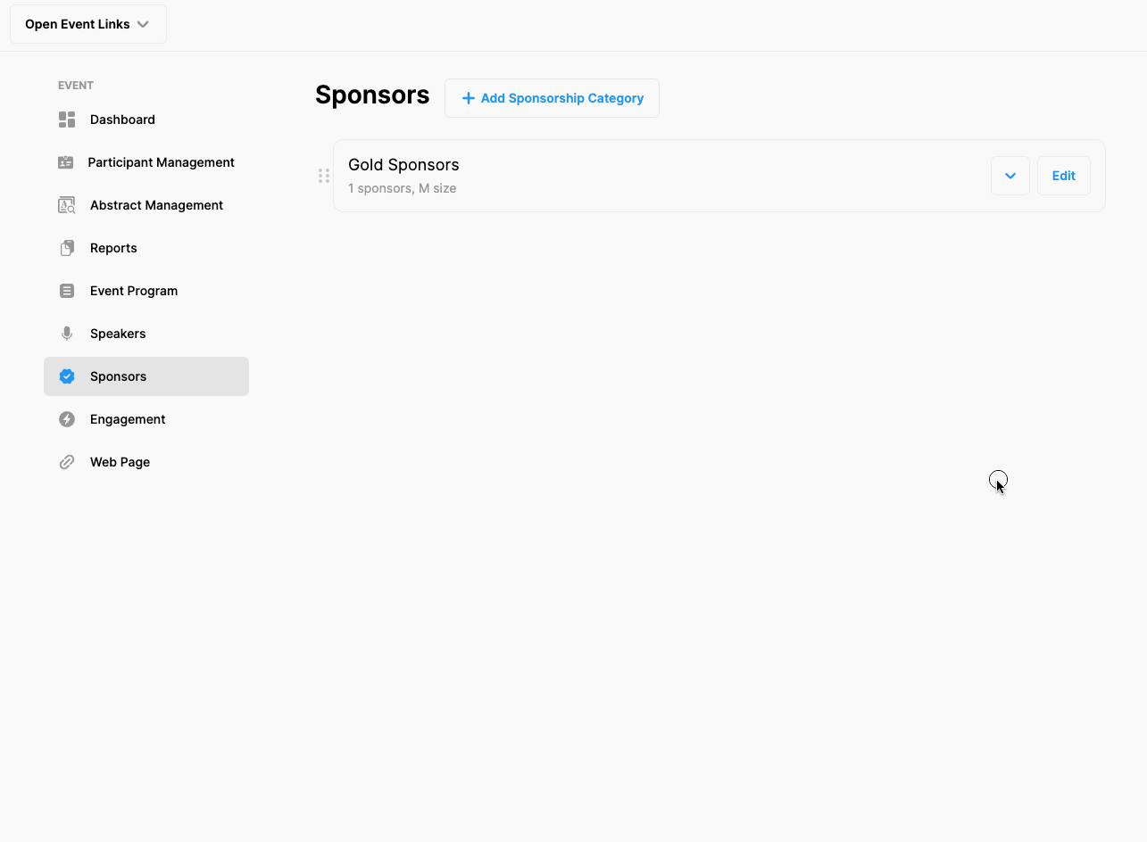Click the Engagement lightning bolt icon
The width and height of the screenshot is (1147, 842).
click(66, 418)
